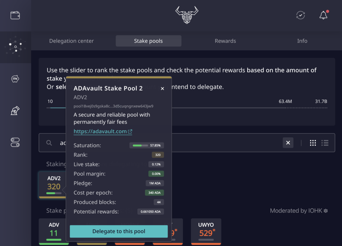The width and height of the screenshot is (342, 246).
Task: Switch to list view of pools
Action: point(325,143)
